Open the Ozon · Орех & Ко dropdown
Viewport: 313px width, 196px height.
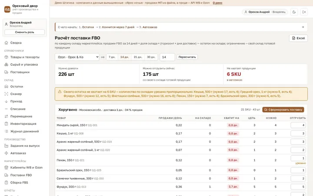77,57
